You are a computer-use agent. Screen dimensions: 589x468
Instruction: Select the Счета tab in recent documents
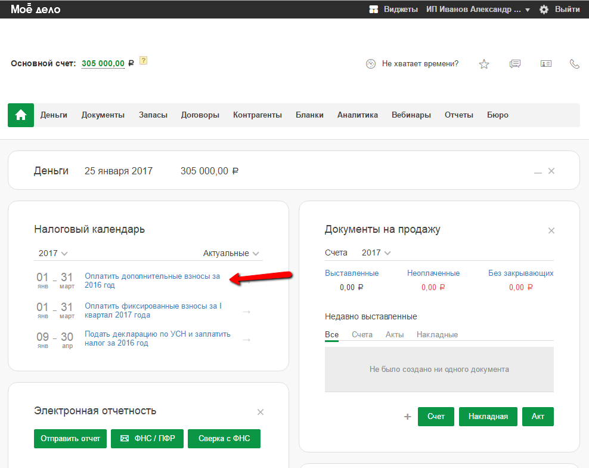tap(362, 335)
